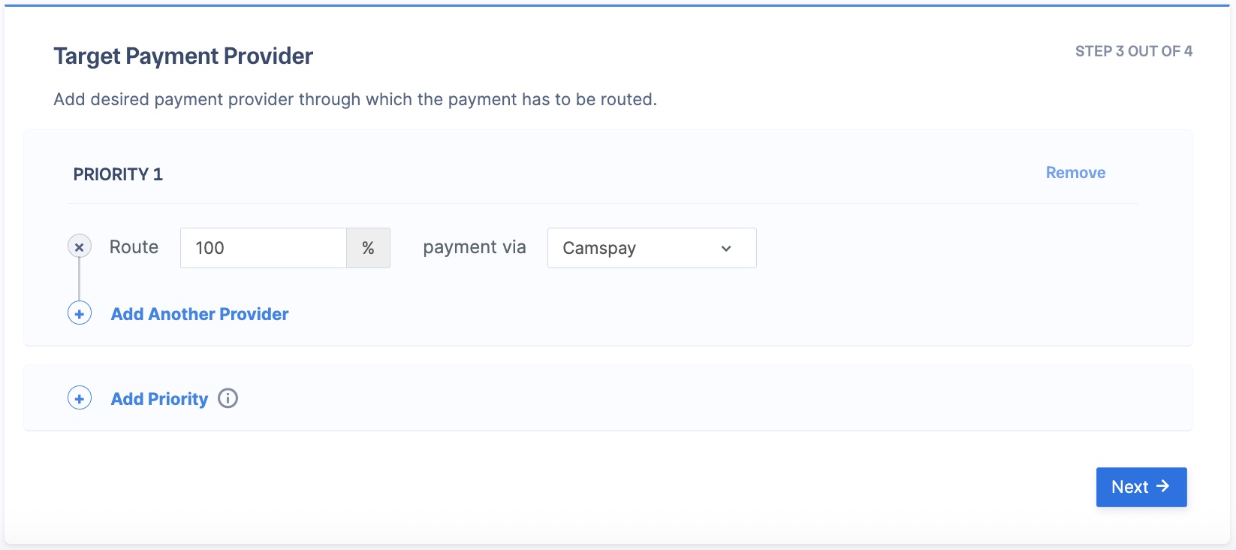The width and height of the screenshot is (1236, 550).
Task: Click the percent sign addon on the route field
Action: pos(368,248)
